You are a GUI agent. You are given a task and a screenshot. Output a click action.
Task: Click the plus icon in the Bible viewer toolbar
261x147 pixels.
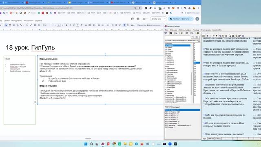pyautogui.click(x=217, y=36)
